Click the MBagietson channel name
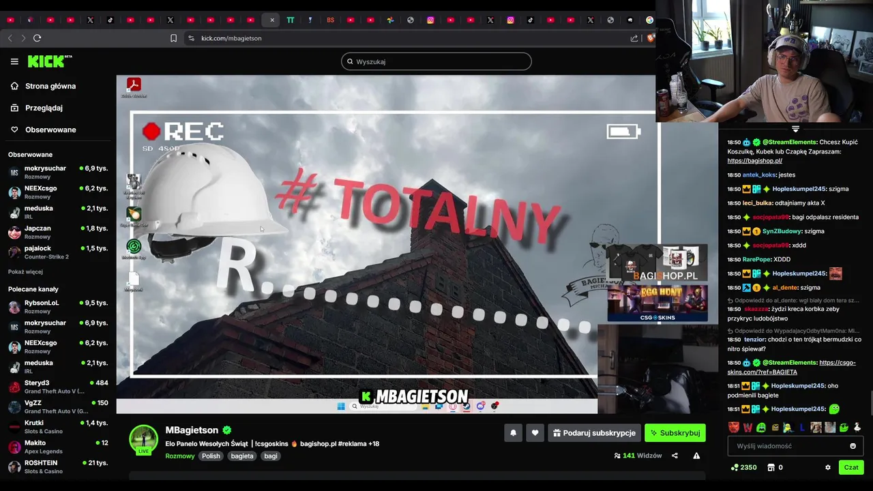 [192, 430]
